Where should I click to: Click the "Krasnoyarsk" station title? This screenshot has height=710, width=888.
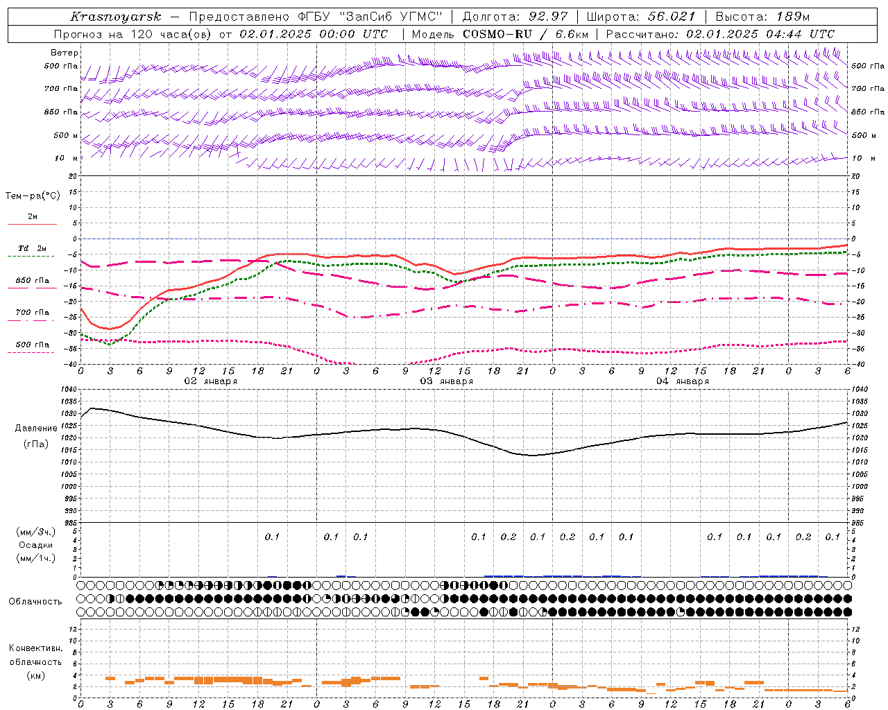coord(115,17)
